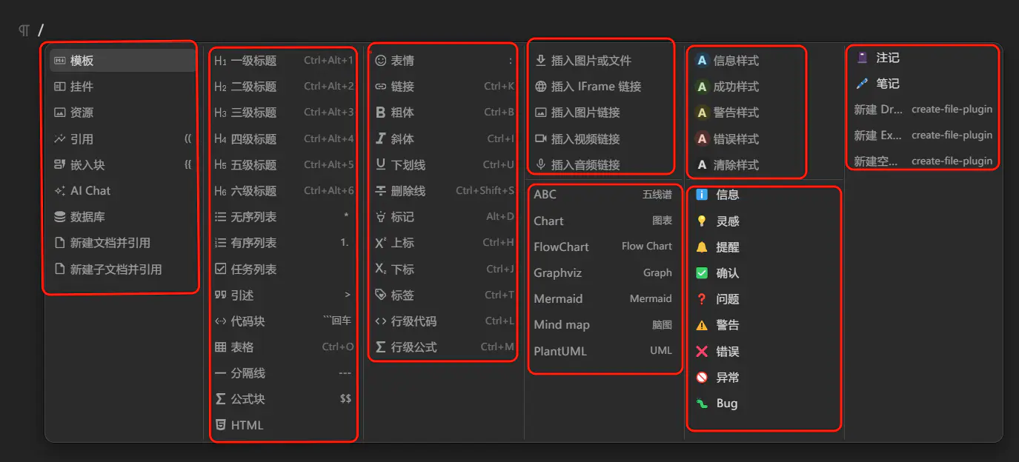Click the slash text in editor

tap(41, 30)
